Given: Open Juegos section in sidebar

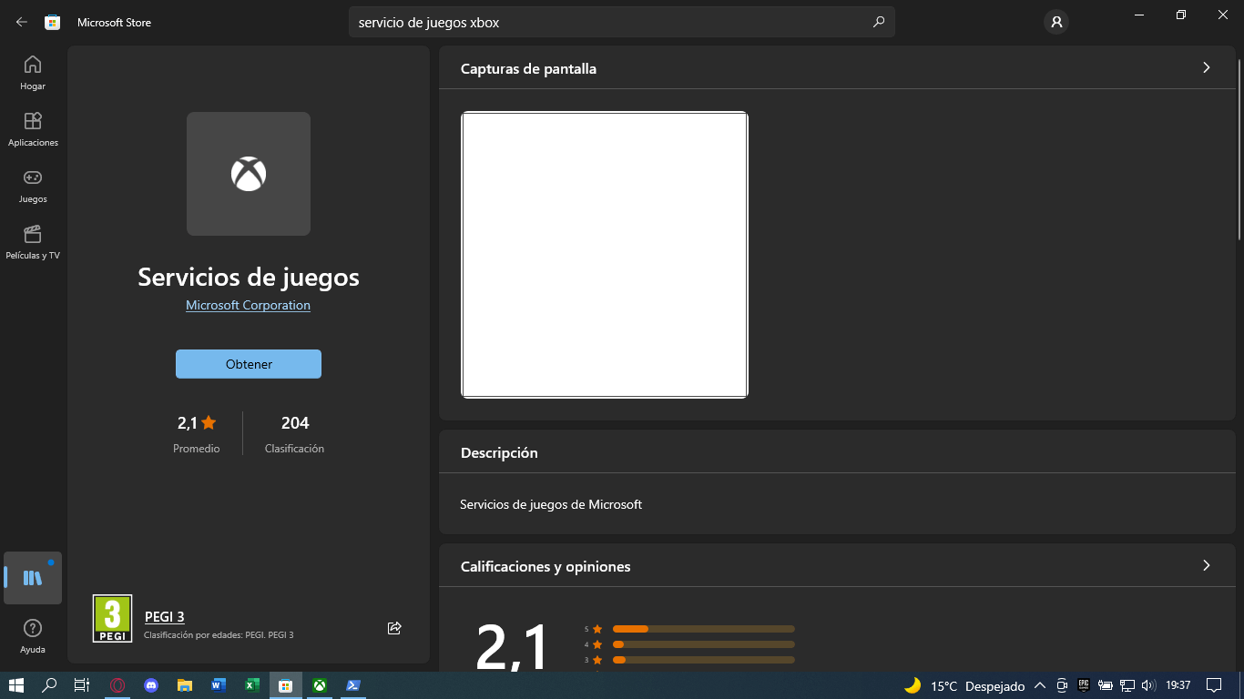Looking at the screenshot, I should point(33,186).
